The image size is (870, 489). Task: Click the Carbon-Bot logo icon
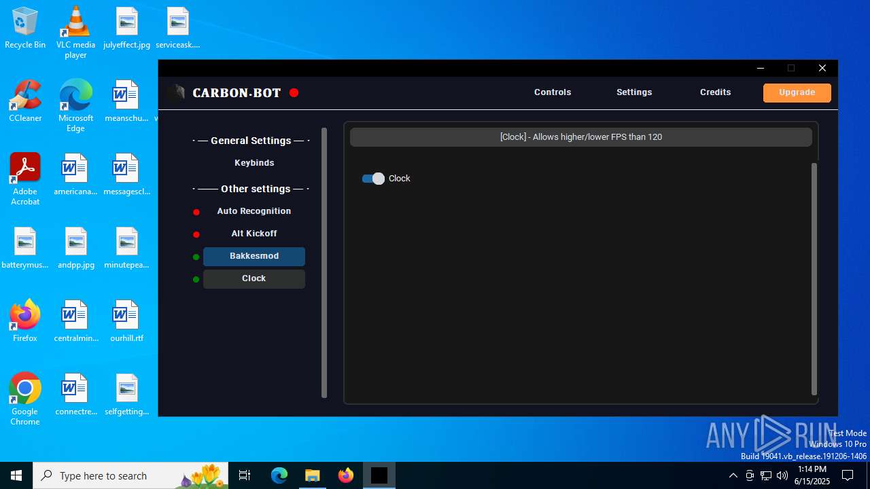[x=176, y=92]
